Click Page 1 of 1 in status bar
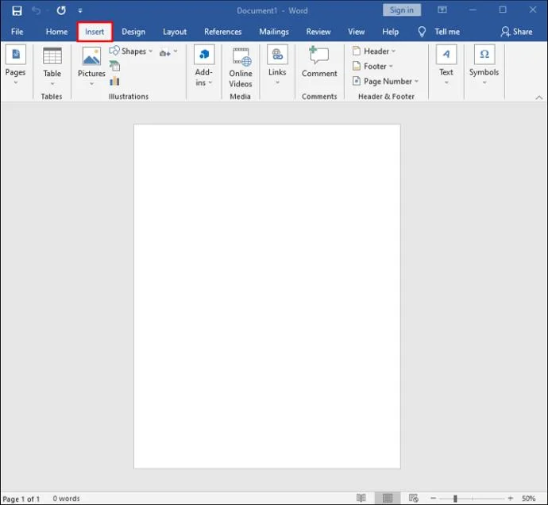Image resolution: width=548 pixels, height=505 pixels. tap(21, 499)
